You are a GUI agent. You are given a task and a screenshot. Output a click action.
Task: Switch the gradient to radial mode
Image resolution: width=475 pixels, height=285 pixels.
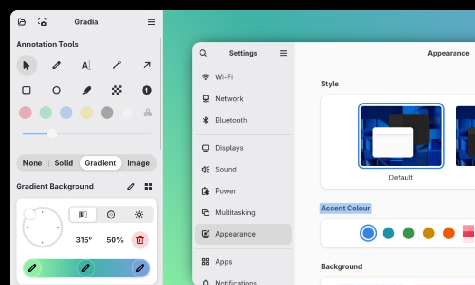111,214
